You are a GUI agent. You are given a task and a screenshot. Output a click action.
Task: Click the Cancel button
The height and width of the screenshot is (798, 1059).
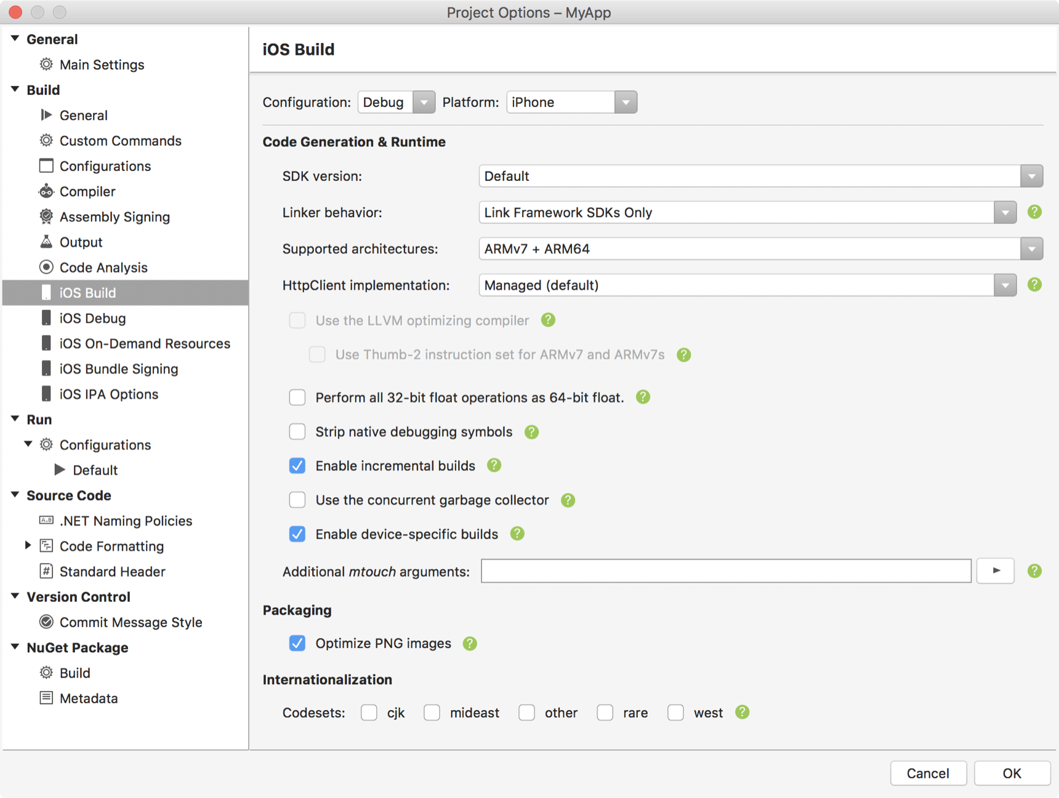click(x=928, y=773)
